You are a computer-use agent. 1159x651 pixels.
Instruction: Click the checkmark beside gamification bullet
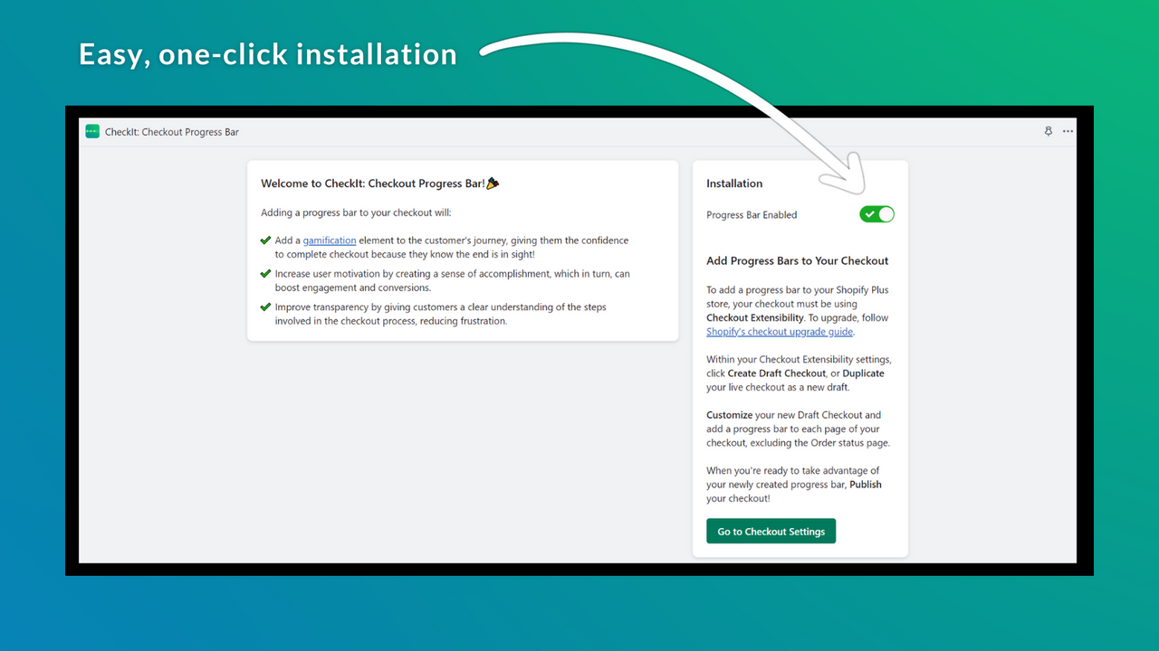[265, 241]
